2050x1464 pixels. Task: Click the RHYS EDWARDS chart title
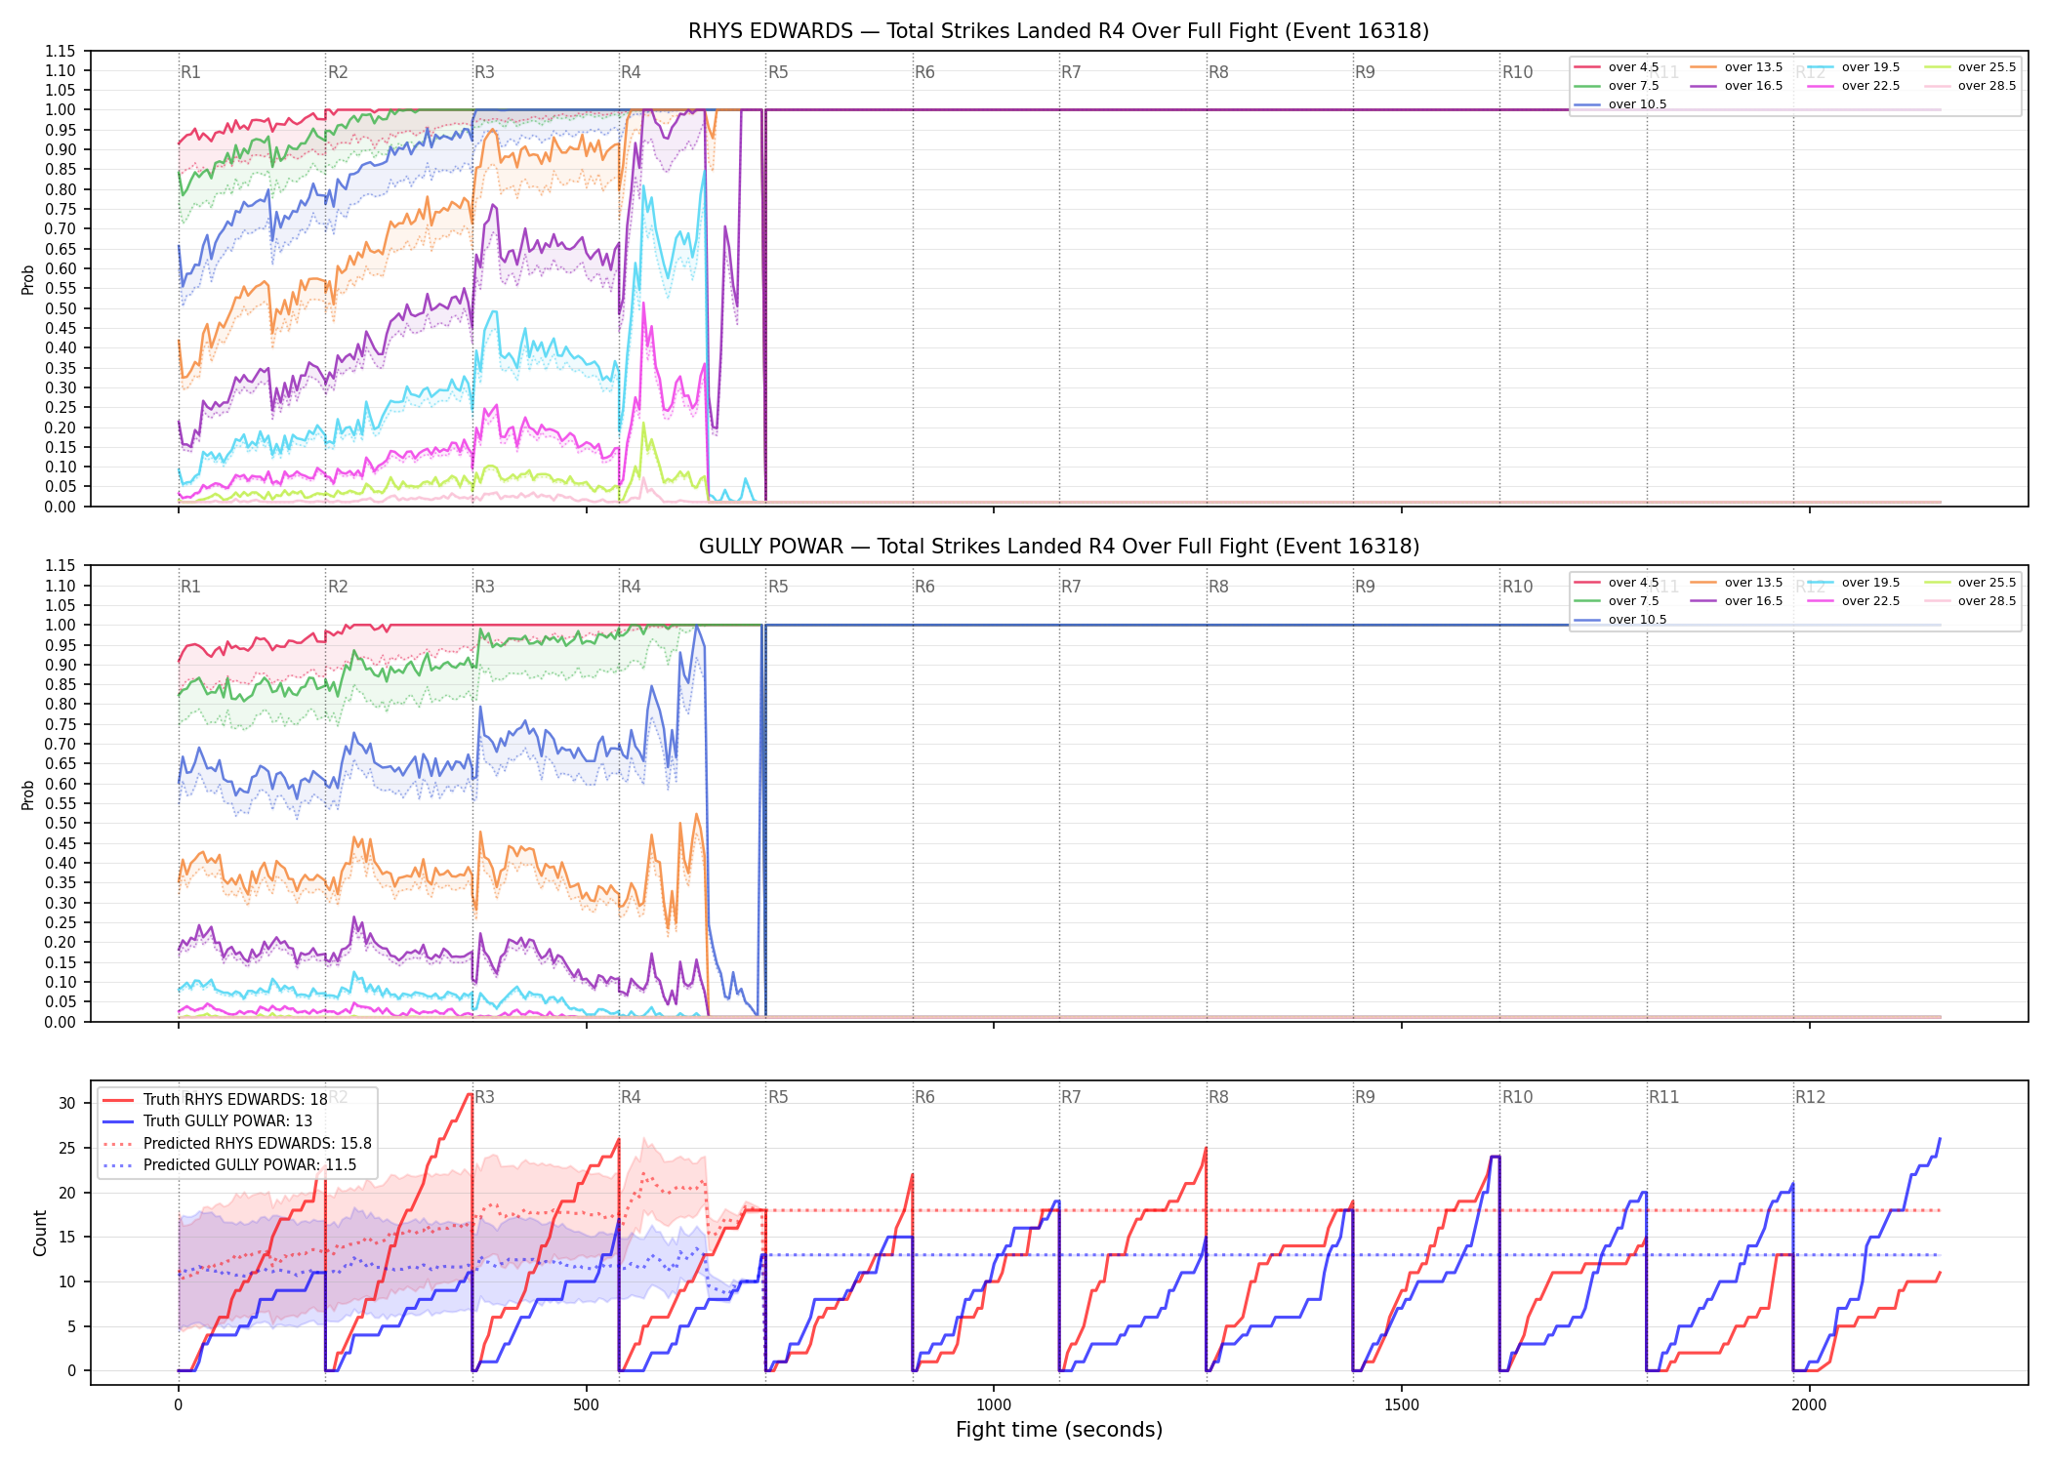1059,31
